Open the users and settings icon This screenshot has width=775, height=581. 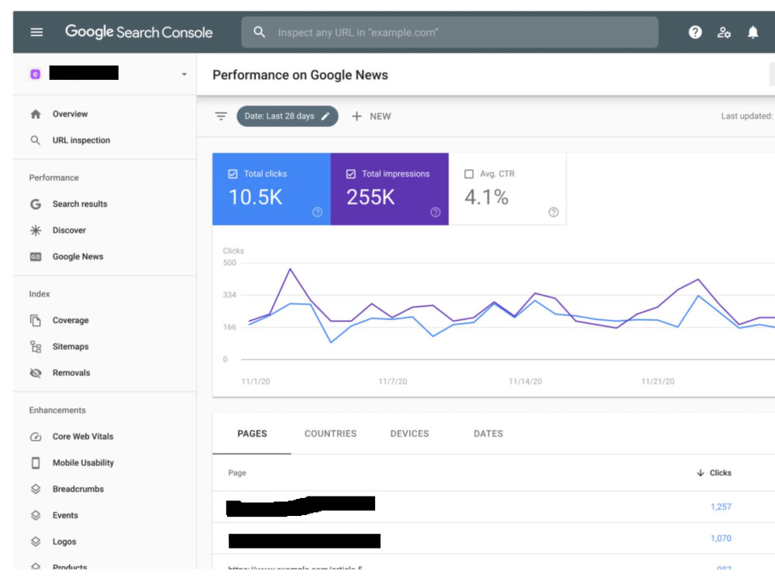724,32
